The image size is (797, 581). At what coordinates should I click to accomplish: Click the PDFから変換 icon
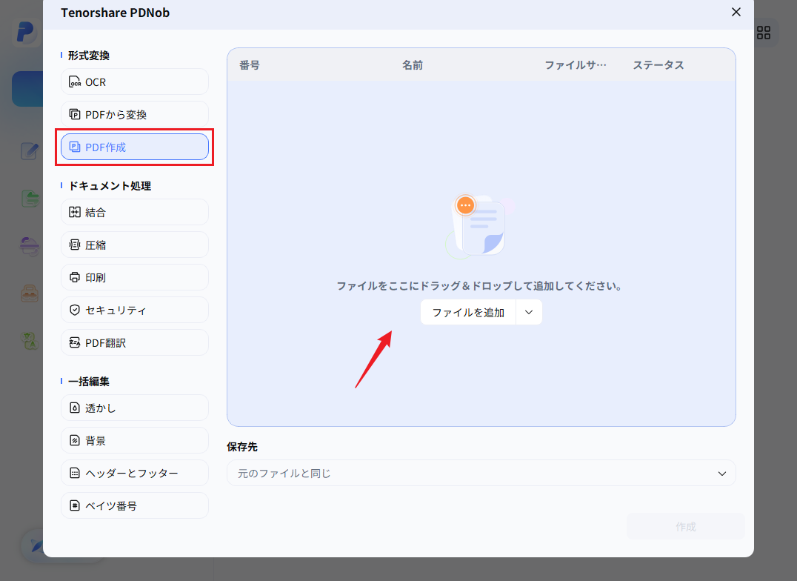pos(75,114)
